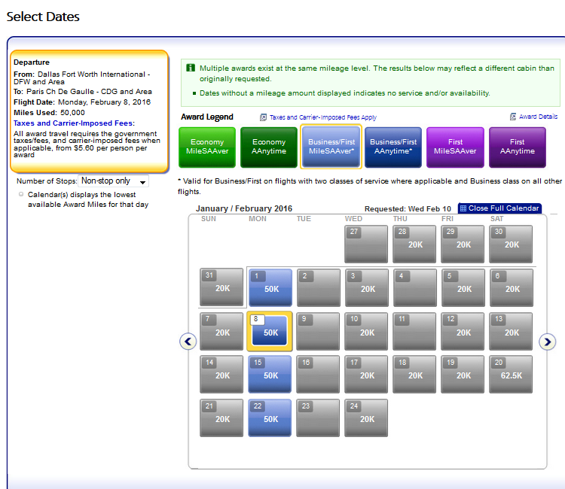Click the previous month arrow icon

(188, 342)
